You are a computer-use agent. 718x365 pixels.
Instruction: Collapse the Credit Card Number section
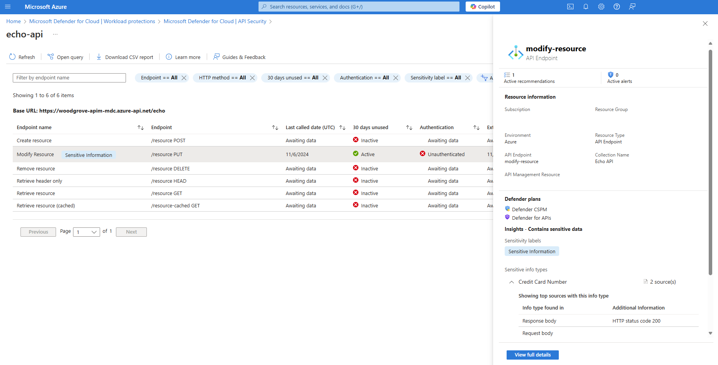[x=512, y=282]
